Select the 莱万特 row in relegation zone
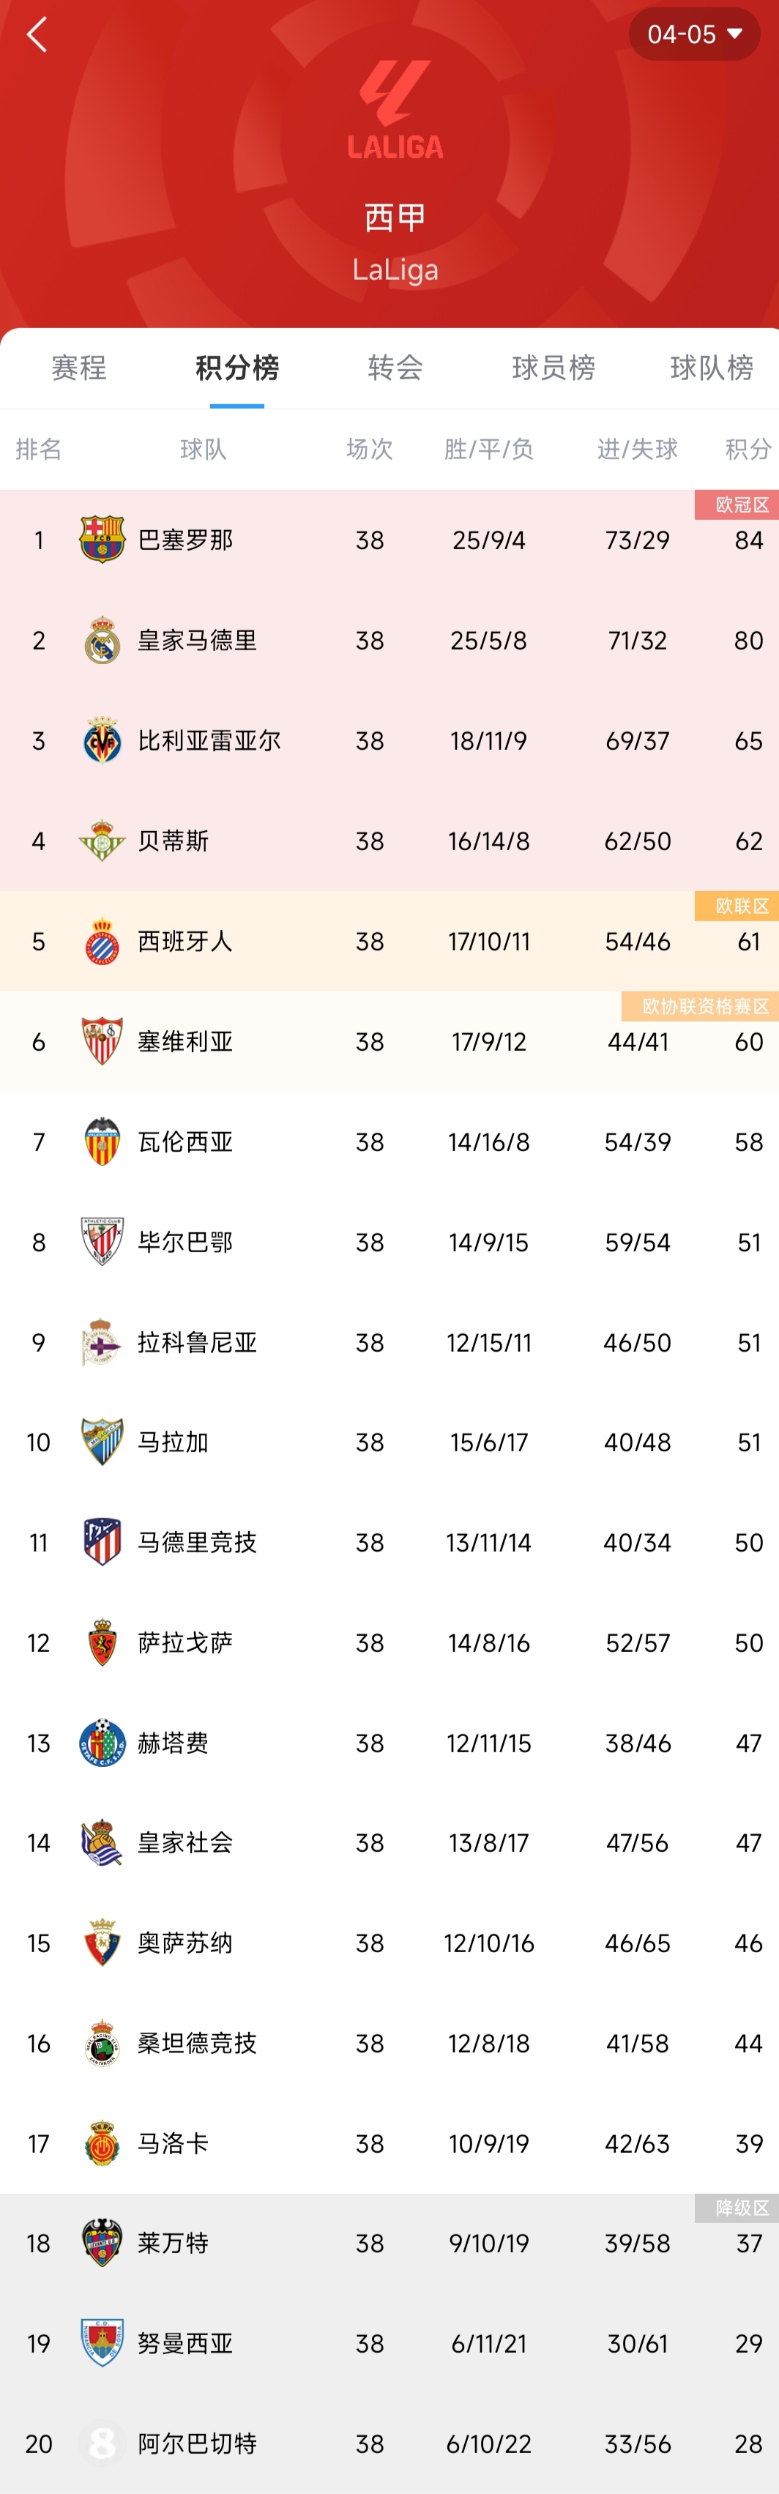This screenshot has width=779, height=2494. [389, 2244]
